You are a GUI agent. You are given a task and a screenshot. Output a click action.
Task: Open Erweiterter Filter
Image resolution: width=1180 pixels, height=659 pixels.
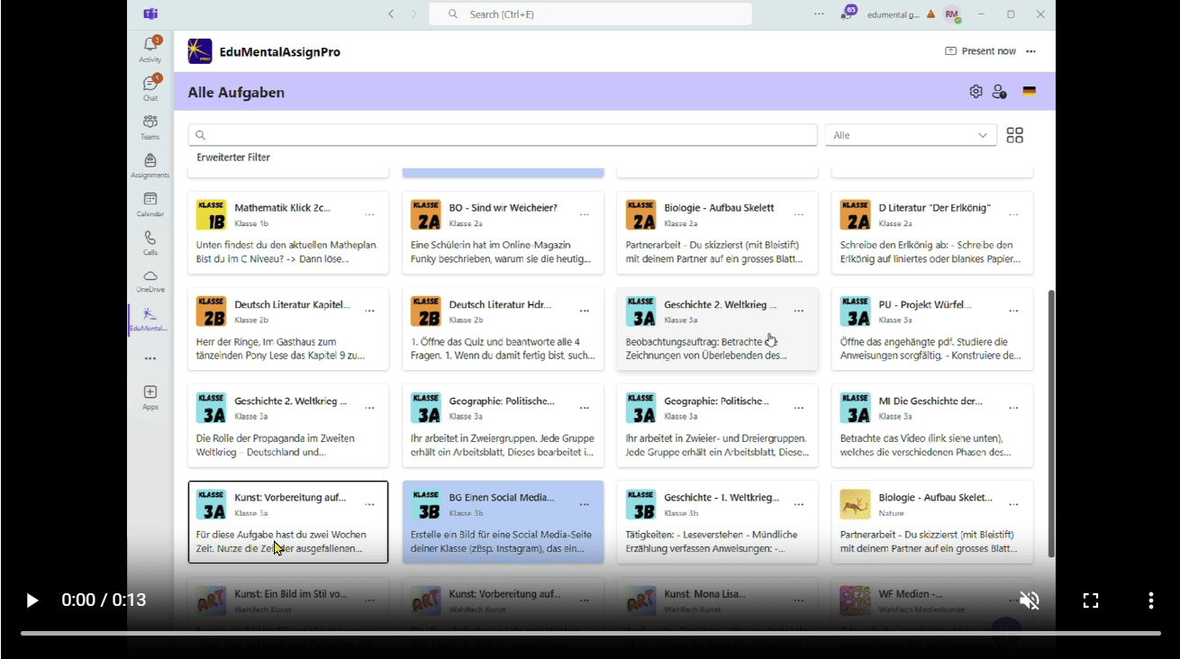click(233, 158)
